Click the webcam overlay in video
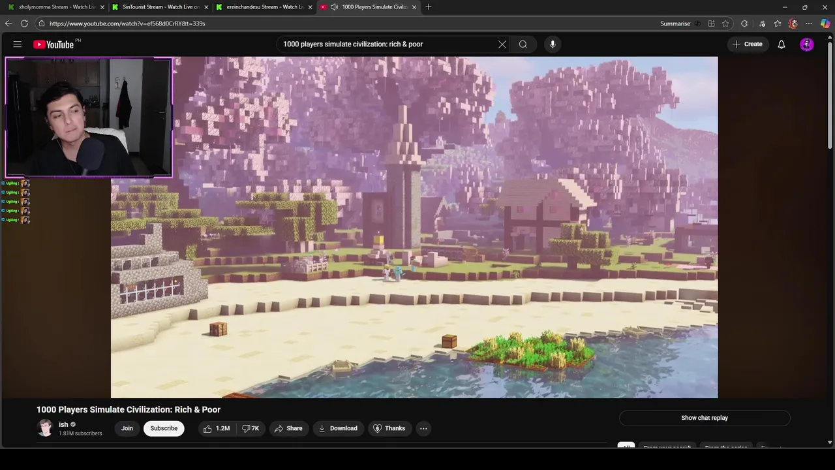Screen dimensions: 835x470 point(89,117)
